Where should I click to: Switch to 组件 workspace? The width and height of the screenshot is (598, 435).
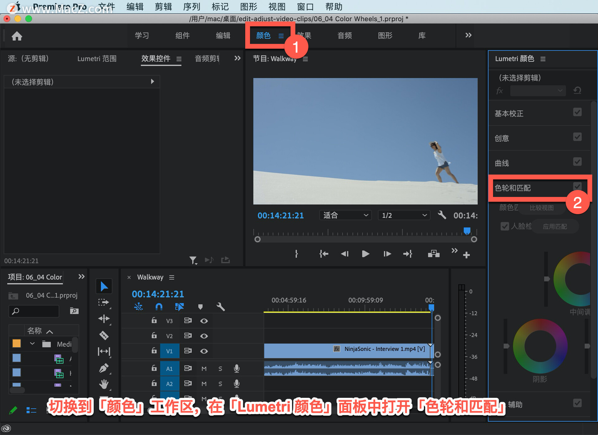pyautogui.click(x=183, y=36)
